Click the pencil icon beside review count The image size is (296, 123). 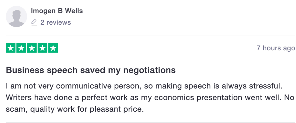coord(34,22)
